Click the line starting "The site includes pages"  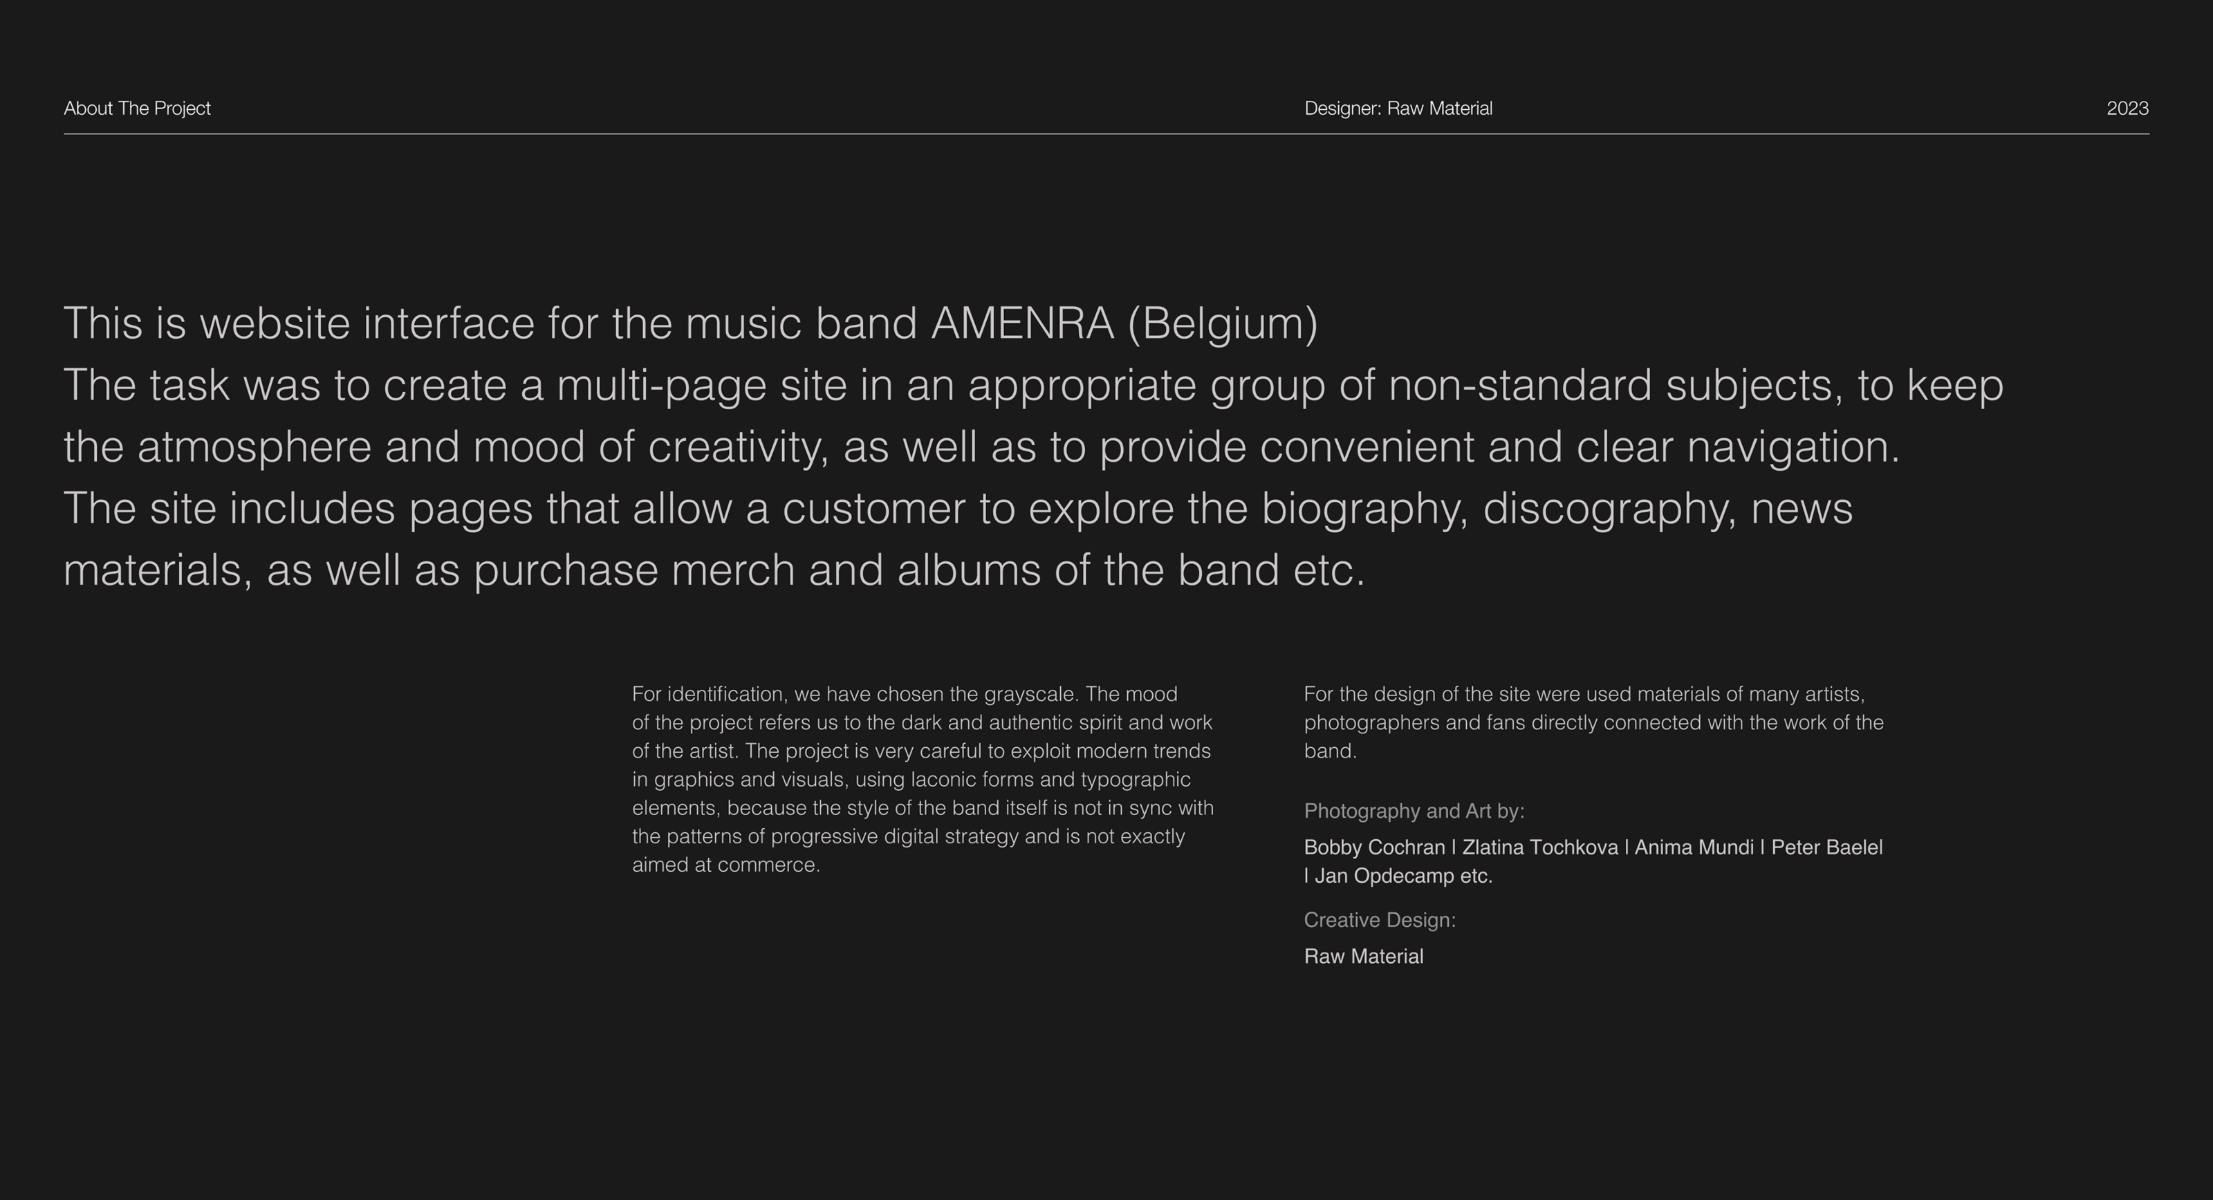tap(958, 509)
